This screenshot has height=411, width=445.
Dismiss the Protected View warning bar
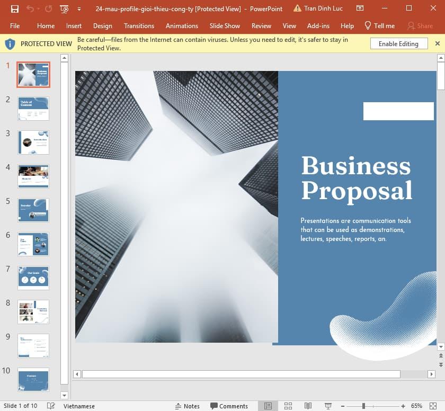point(438,43)
